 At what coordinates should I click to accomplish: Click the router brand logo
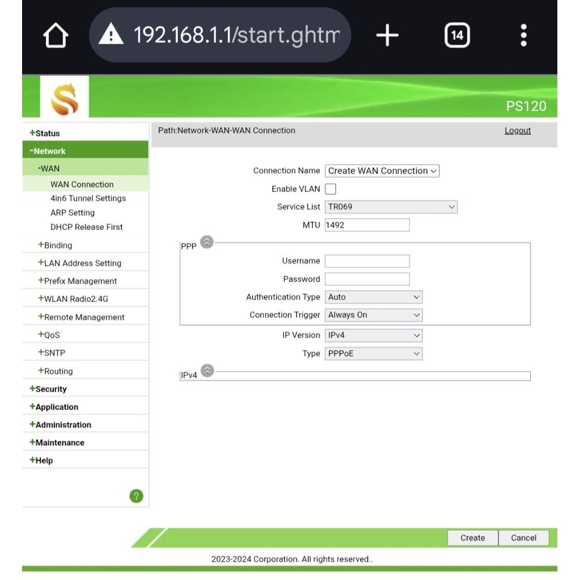point(65,97)
